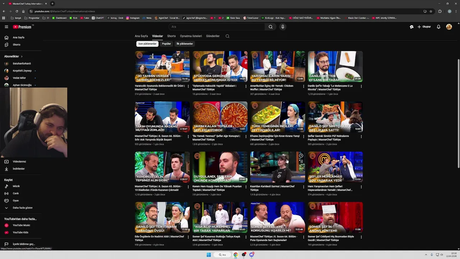Screen dimensions: 460x259
Task: Click the Oluştur create button
Action: click(x=424, y=27)
